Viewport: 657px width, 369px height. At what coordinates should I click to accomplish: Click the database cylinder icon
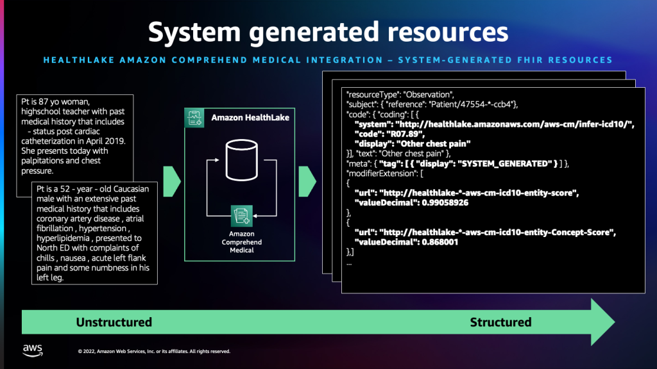(x=242, y=160)
